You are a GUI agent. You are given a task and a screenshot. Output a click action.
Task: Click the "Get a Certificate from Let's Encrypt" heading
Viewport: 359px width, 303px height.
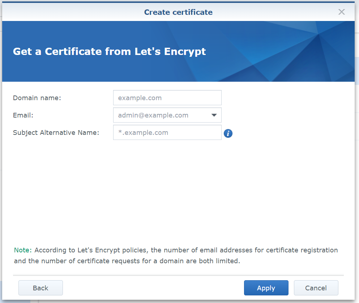[109, 51]
